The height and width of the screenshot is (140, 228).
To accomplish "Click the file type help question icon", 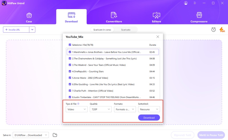I will (x=78, y=104).
